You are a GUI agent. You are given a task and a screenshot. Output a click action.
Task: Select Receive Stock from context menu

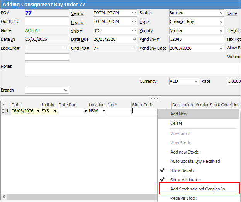coord(183,198)
